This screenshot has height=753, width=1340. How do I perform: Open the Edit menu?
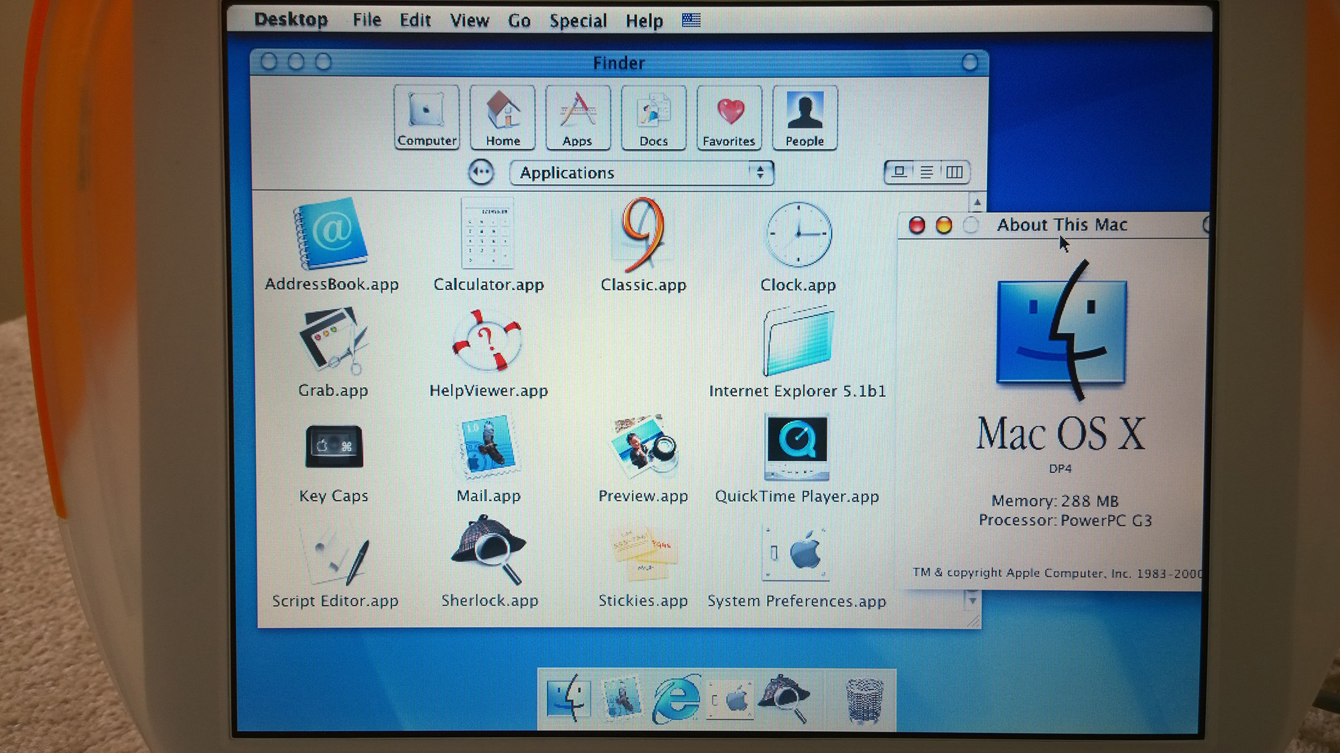pos(415,20)
